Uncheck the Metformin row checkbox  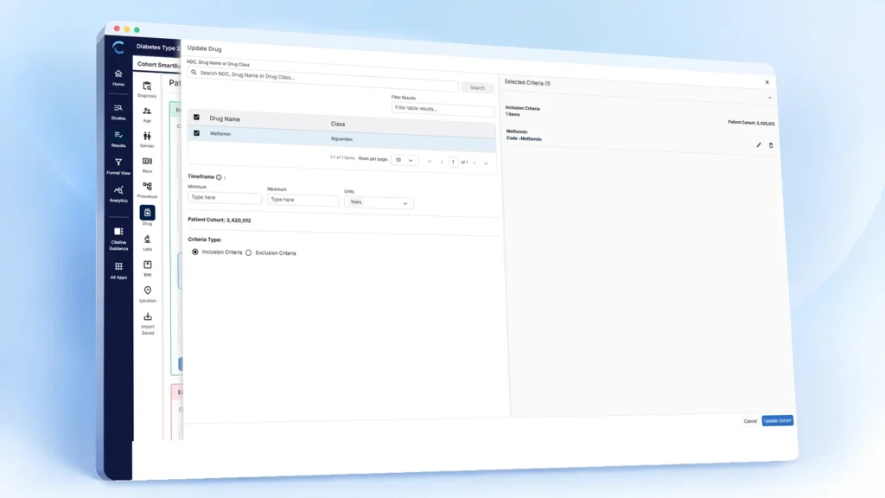click(196, 133)
